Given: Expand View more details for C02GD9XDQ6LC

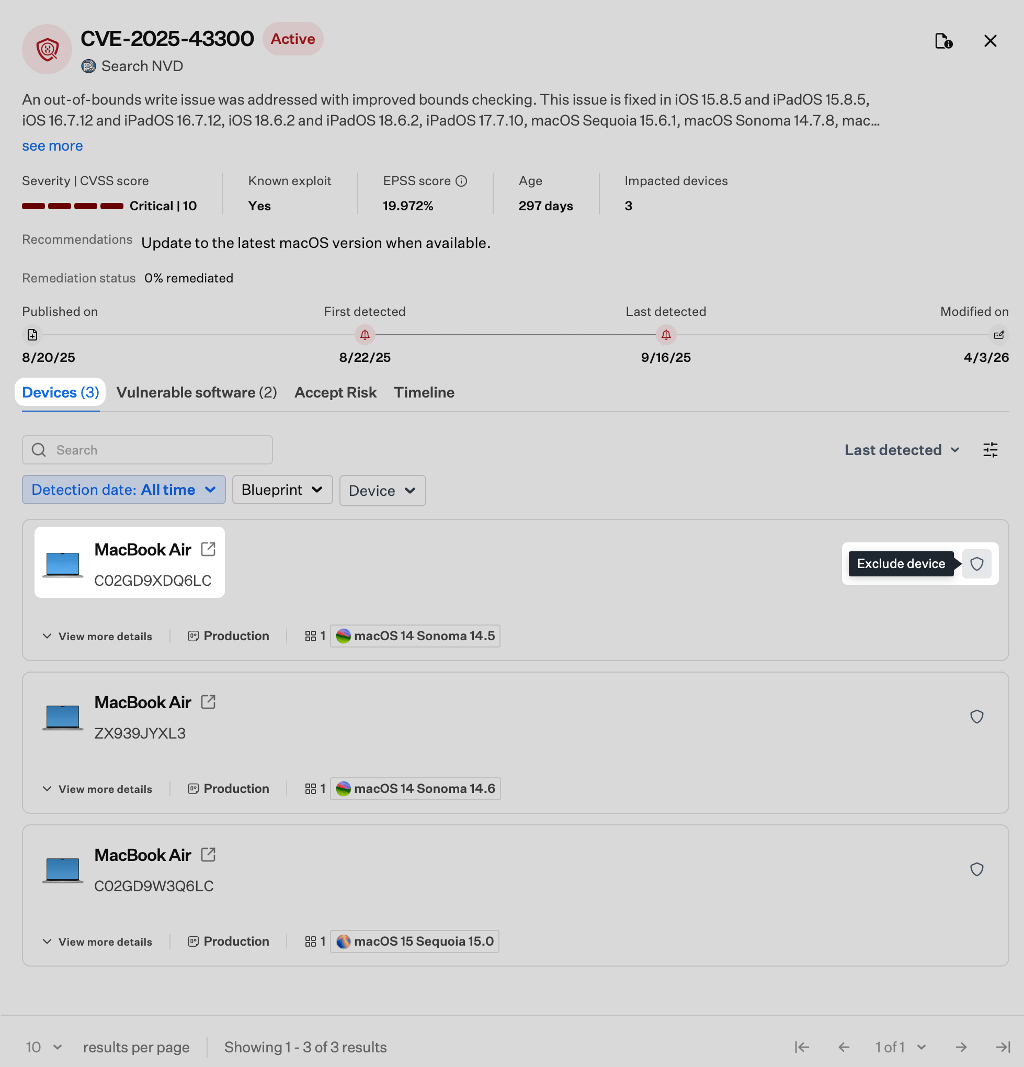Looking at the screenshot, I should click(x=97, y=636).
